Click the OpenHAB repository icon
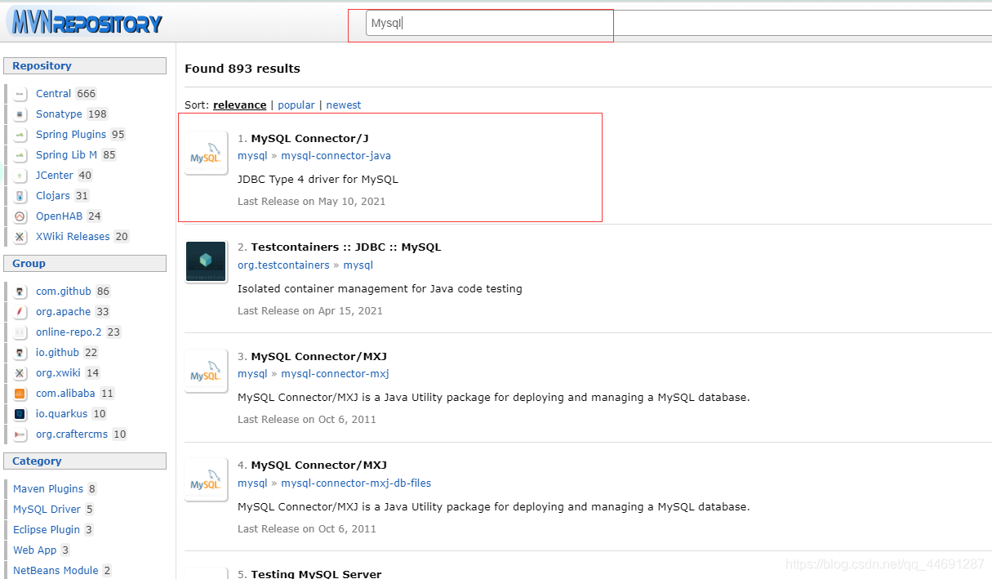992x579 pixels. 20,216
